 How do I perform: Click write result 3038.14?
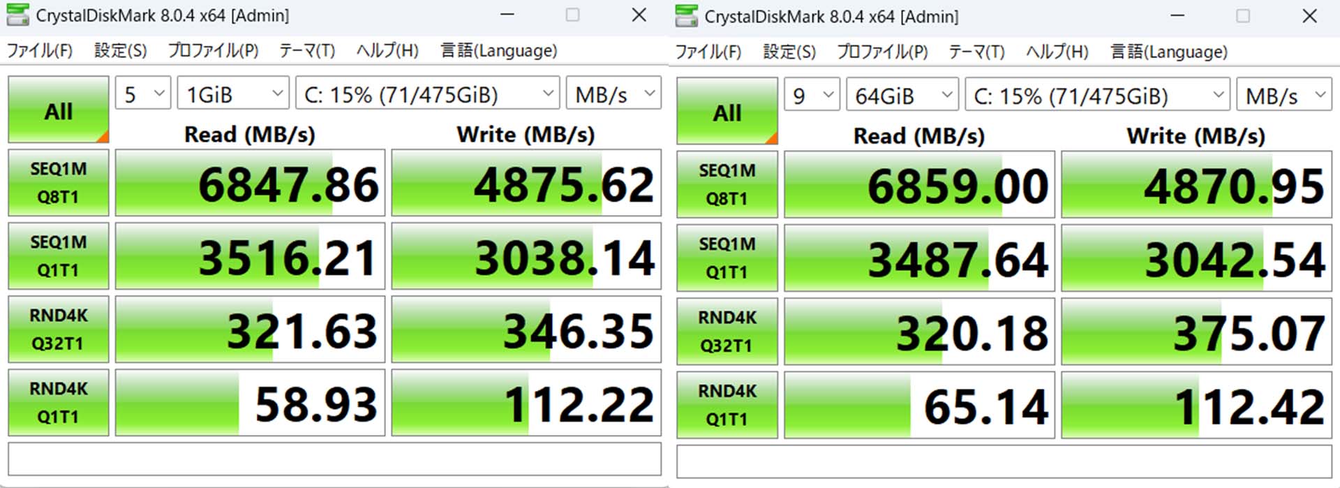coord(526,256)
